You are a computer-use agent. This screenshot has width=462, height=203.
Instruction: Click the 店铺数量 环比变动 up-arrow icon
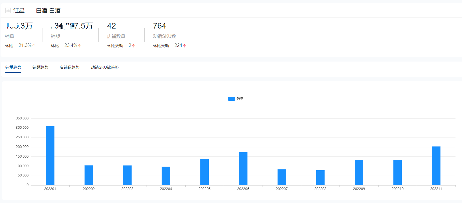134,46
